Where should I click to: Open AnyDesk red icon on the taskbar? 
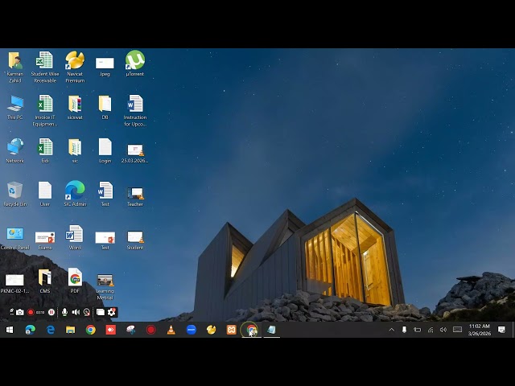(111, 330)
